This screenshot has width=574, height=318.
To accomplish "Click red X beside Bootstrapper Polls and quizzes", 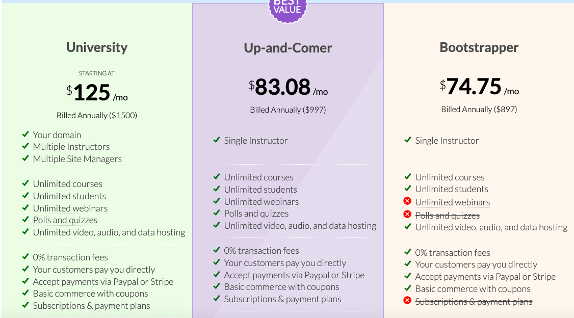I will coord(407,215).
